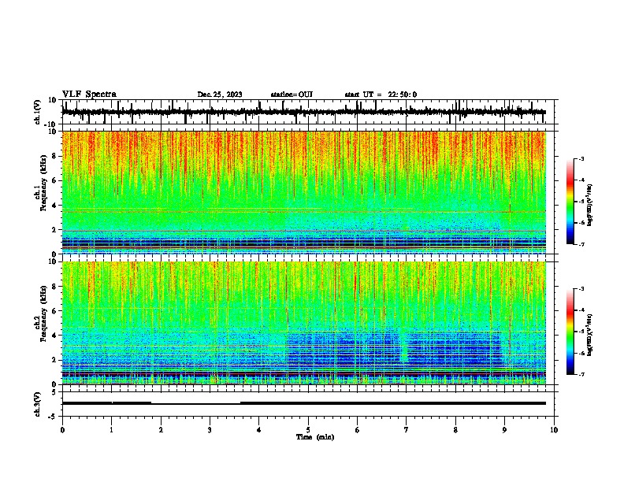Click time axis tick label "7"
Viewport: 624px width, 482px height.
(x=407, y=430)
